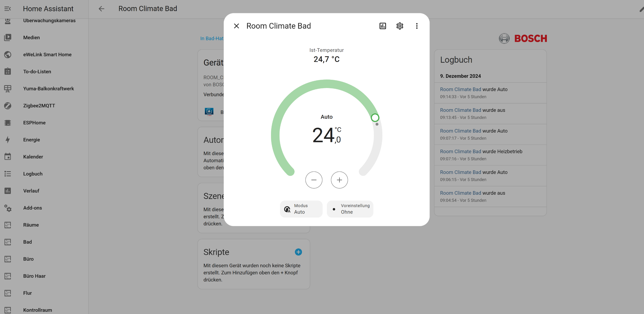Open Energie in the sidebar

click(x=32, y=140)
